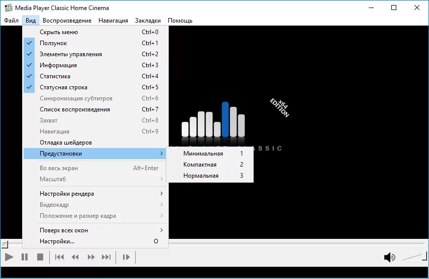Image resolution: width=429 pixels, height=279 pixels.
Task: Click the seek bar thumb
Action: (5, 244)
